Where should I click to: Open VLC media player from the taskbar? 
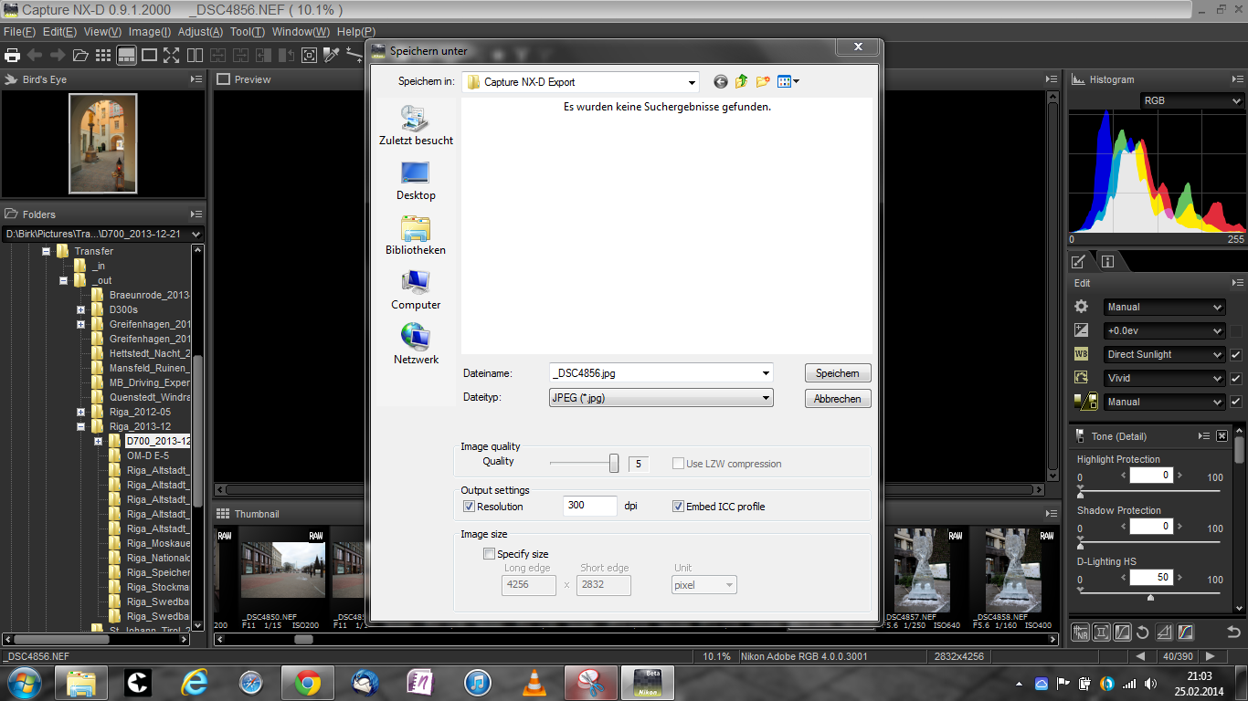click(x=534, y=682)
